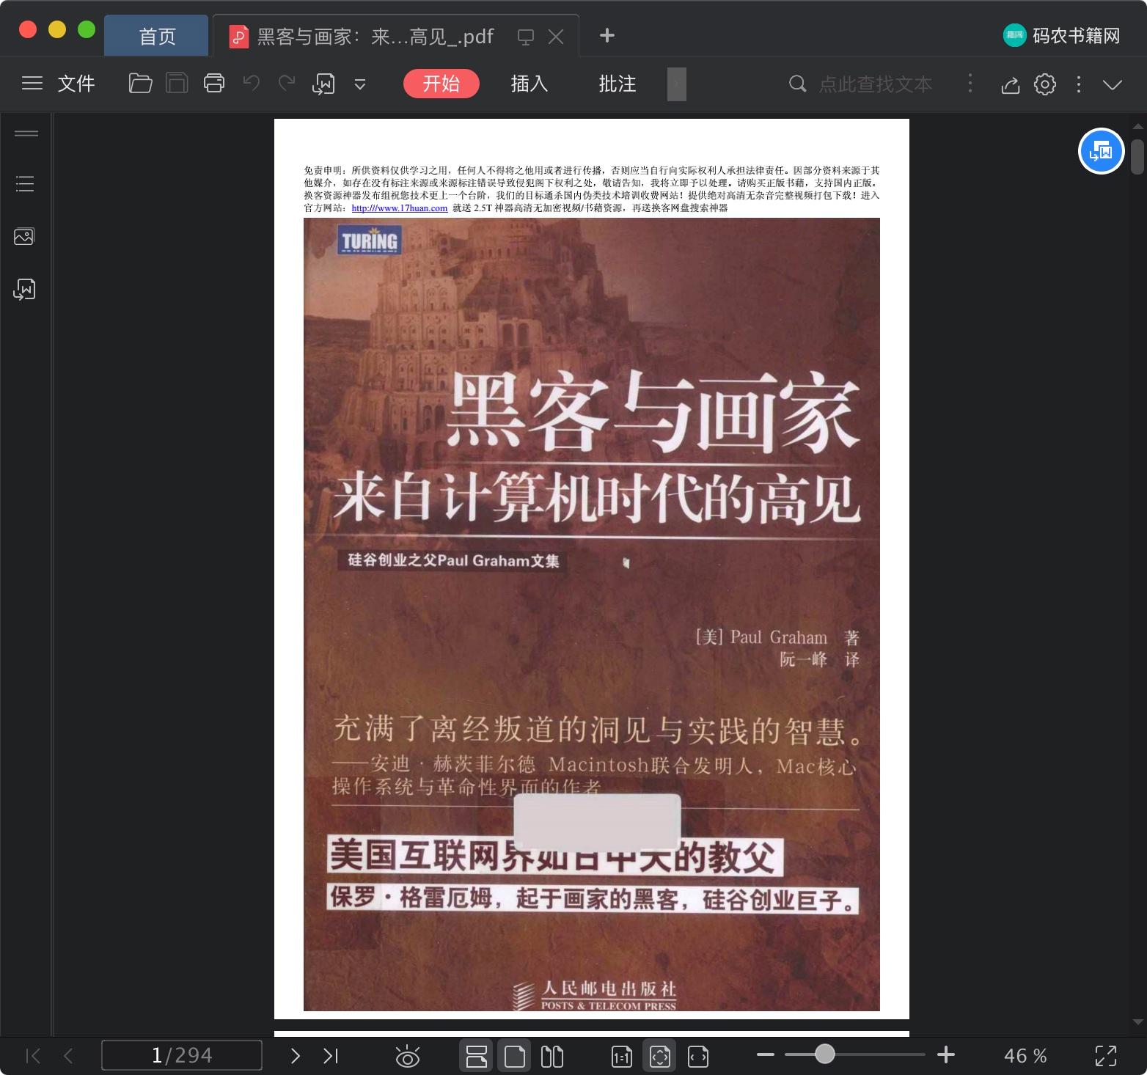Click the search text field 点此查找文本
Image resolution: width=1147 pixels, height=1075 pixels.
[876, 84]
